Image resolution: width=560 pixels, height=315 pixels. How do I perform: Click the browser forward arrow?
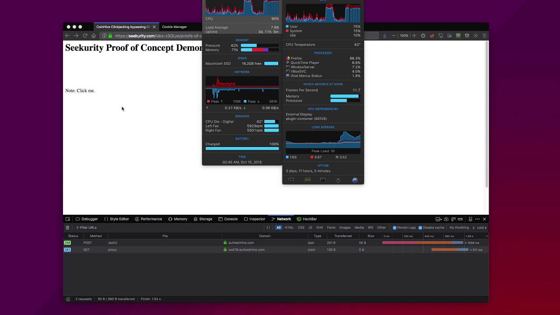click(76, 35)
